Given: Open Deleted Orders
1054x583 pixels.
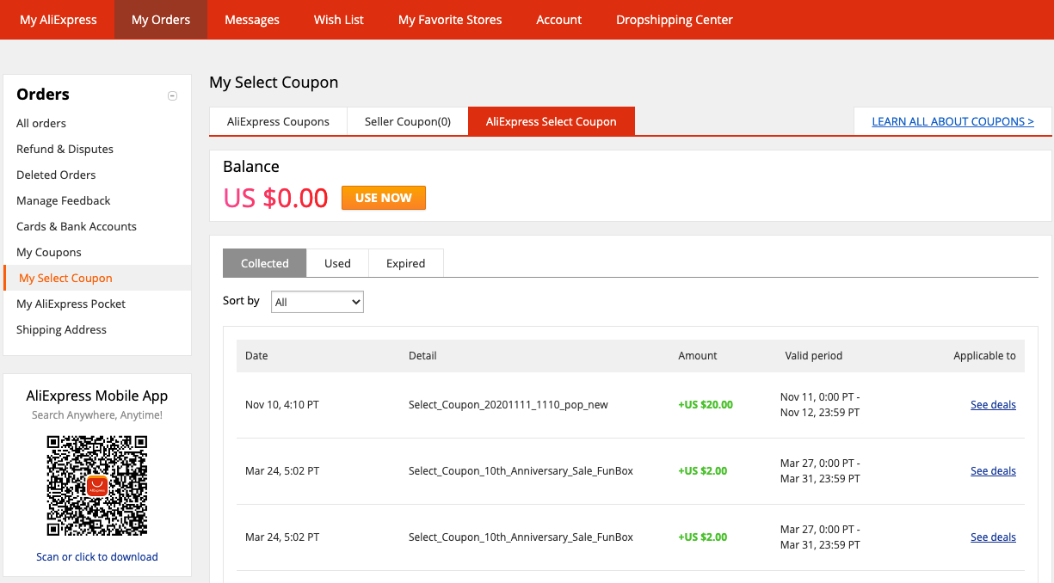Looking at the screenshot, I should [56, 175].
